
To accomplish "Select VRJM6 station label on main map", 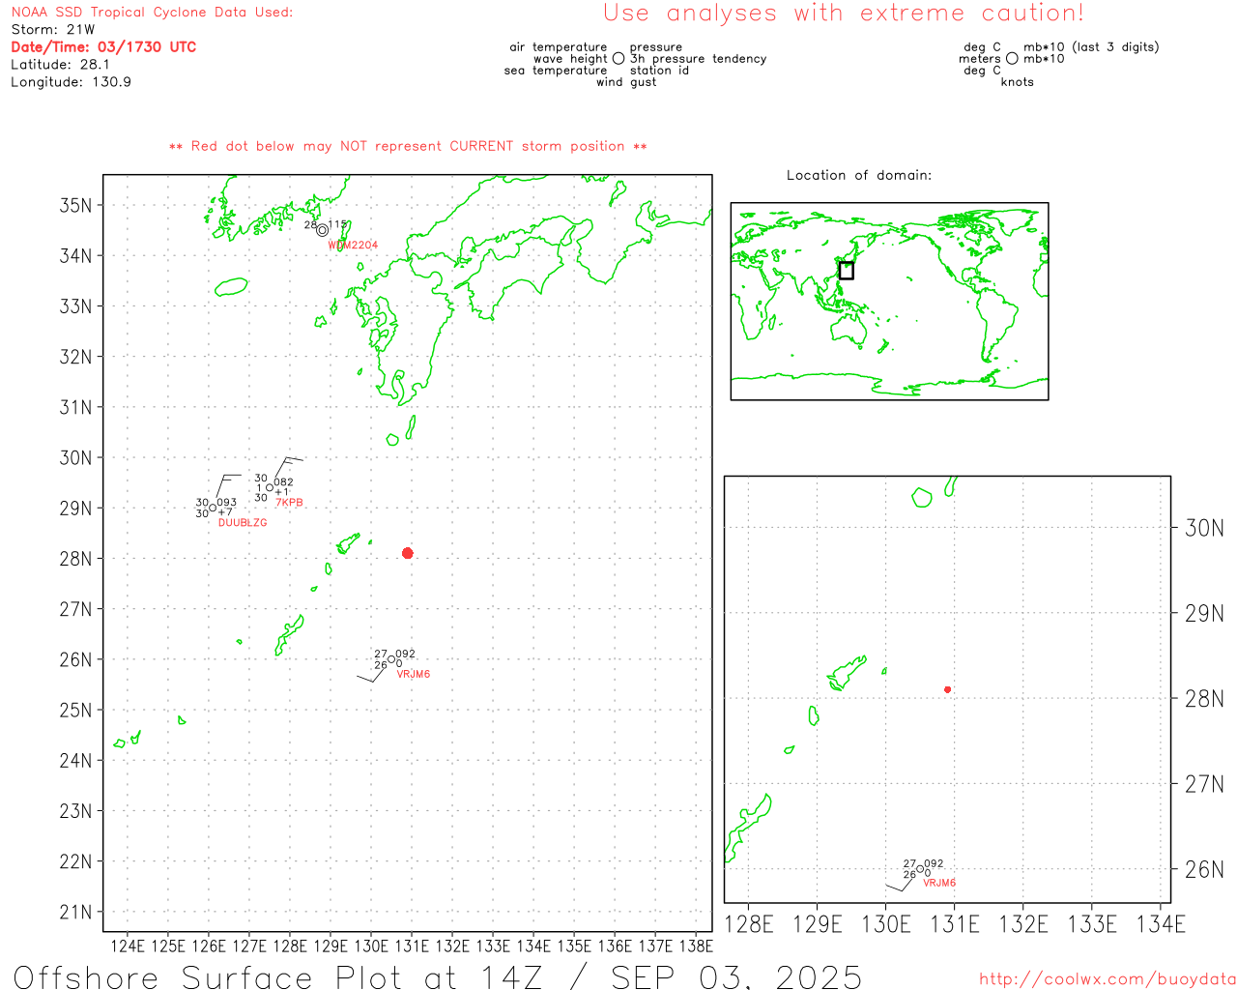I will point(414,674).
